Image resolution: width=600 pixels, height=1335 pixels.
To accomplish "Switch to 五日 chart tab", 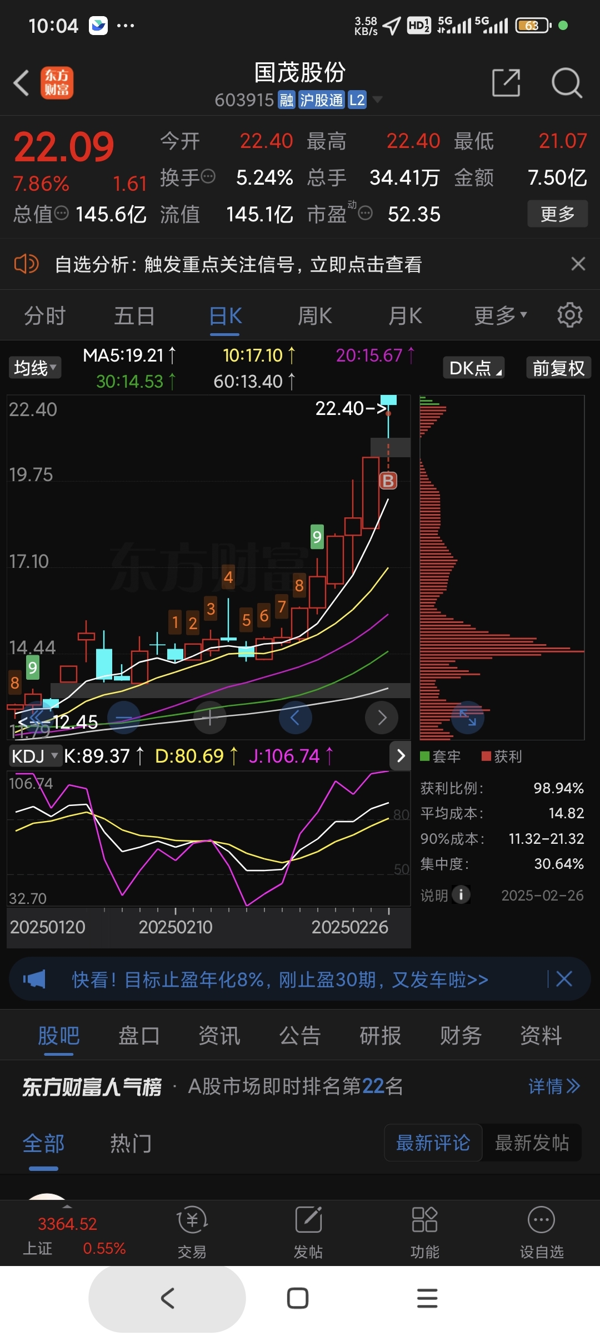I will tap(134, 316).
